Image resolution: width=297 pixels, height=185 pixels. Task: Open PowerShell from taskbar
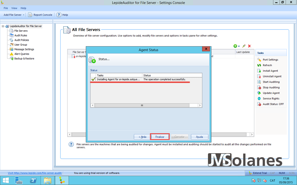[33, 180]
